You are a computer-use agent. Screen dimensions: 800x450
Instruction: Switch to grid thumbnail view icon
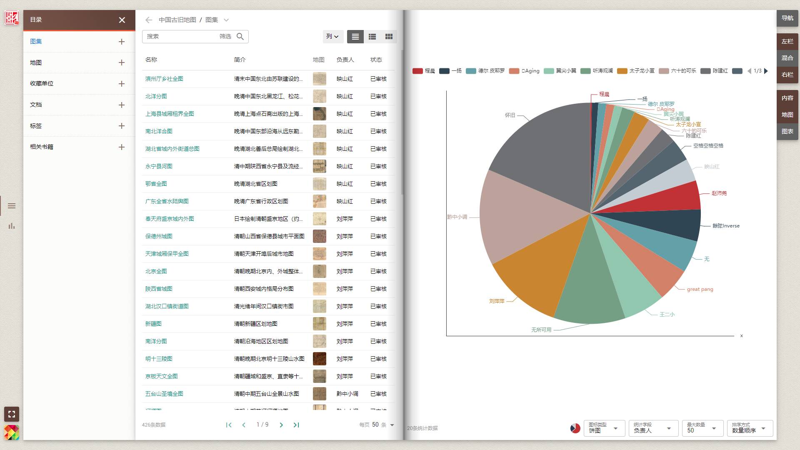click(x=389, y=37)
